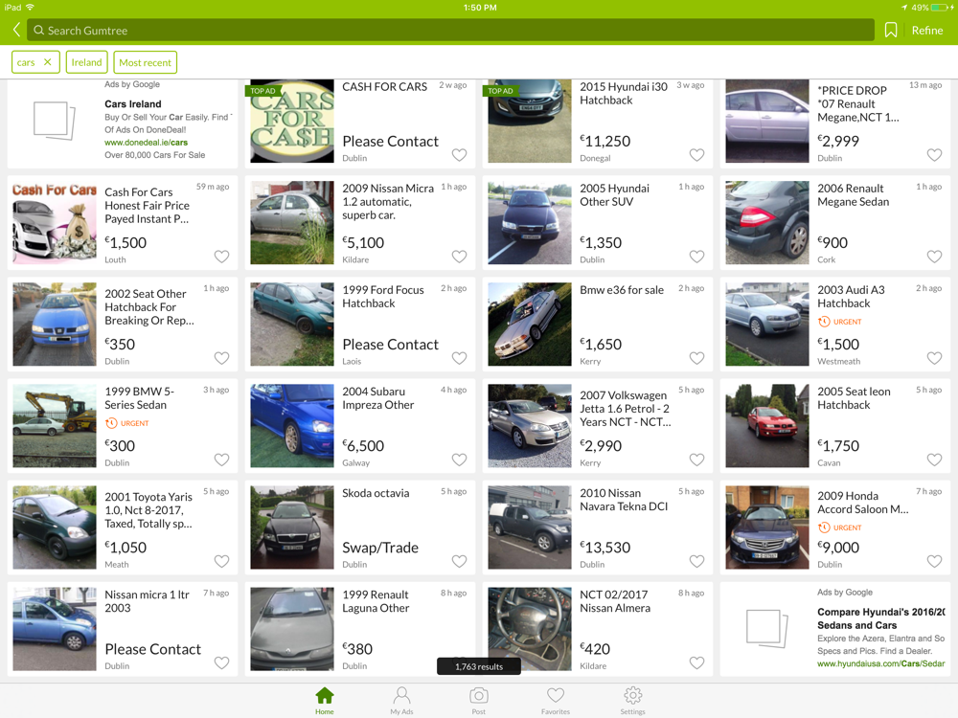Tap heart on 2005 Seat leon Hatchback
The width and height of the screenshot is (958, 718).
pyautogui.click(x=934, y=460)
